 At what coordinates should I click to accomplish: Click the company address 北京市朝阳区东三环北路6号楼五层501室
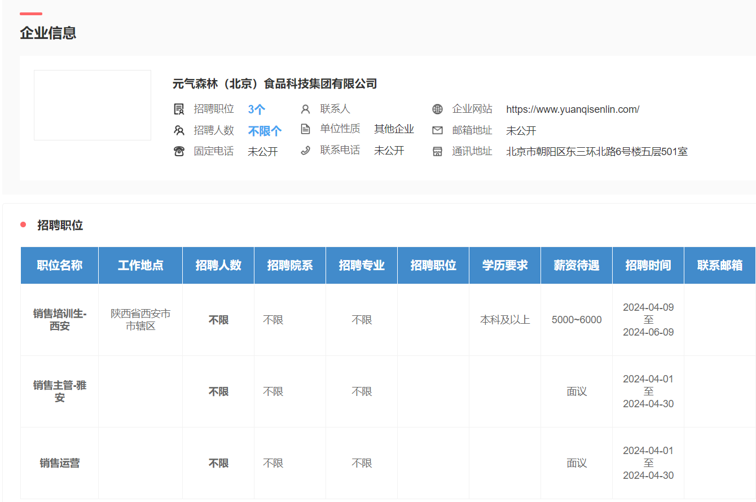point(597,152)
